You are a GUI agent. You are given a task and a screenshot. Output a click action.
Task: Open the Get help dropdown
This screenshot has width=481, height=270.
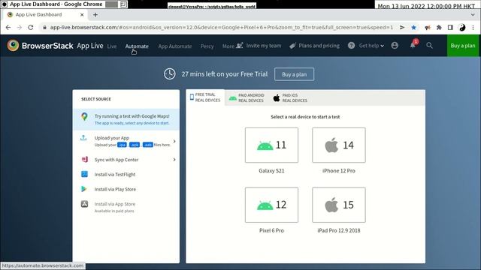(371, 46)
